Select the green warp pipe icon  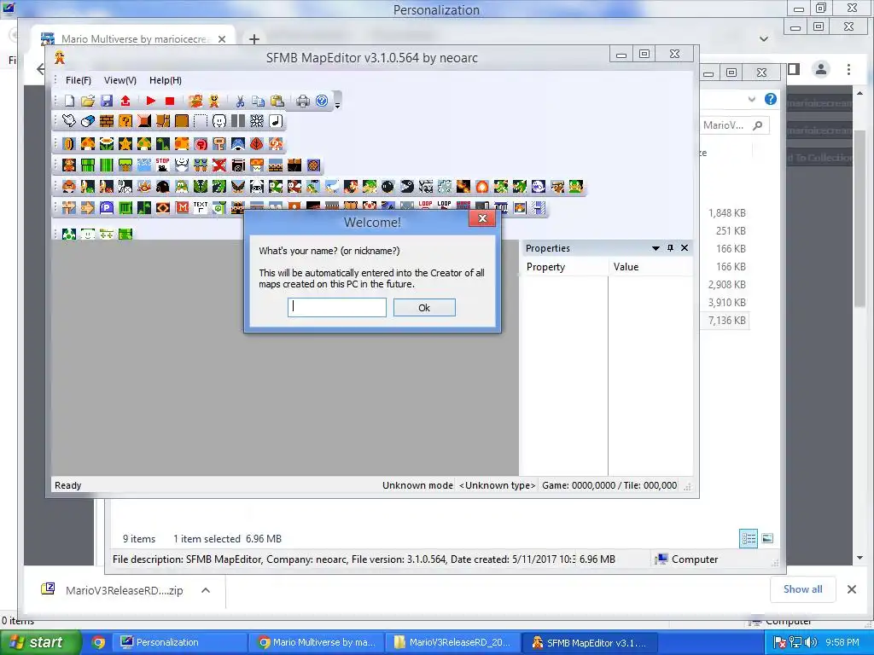coord(88,165)
